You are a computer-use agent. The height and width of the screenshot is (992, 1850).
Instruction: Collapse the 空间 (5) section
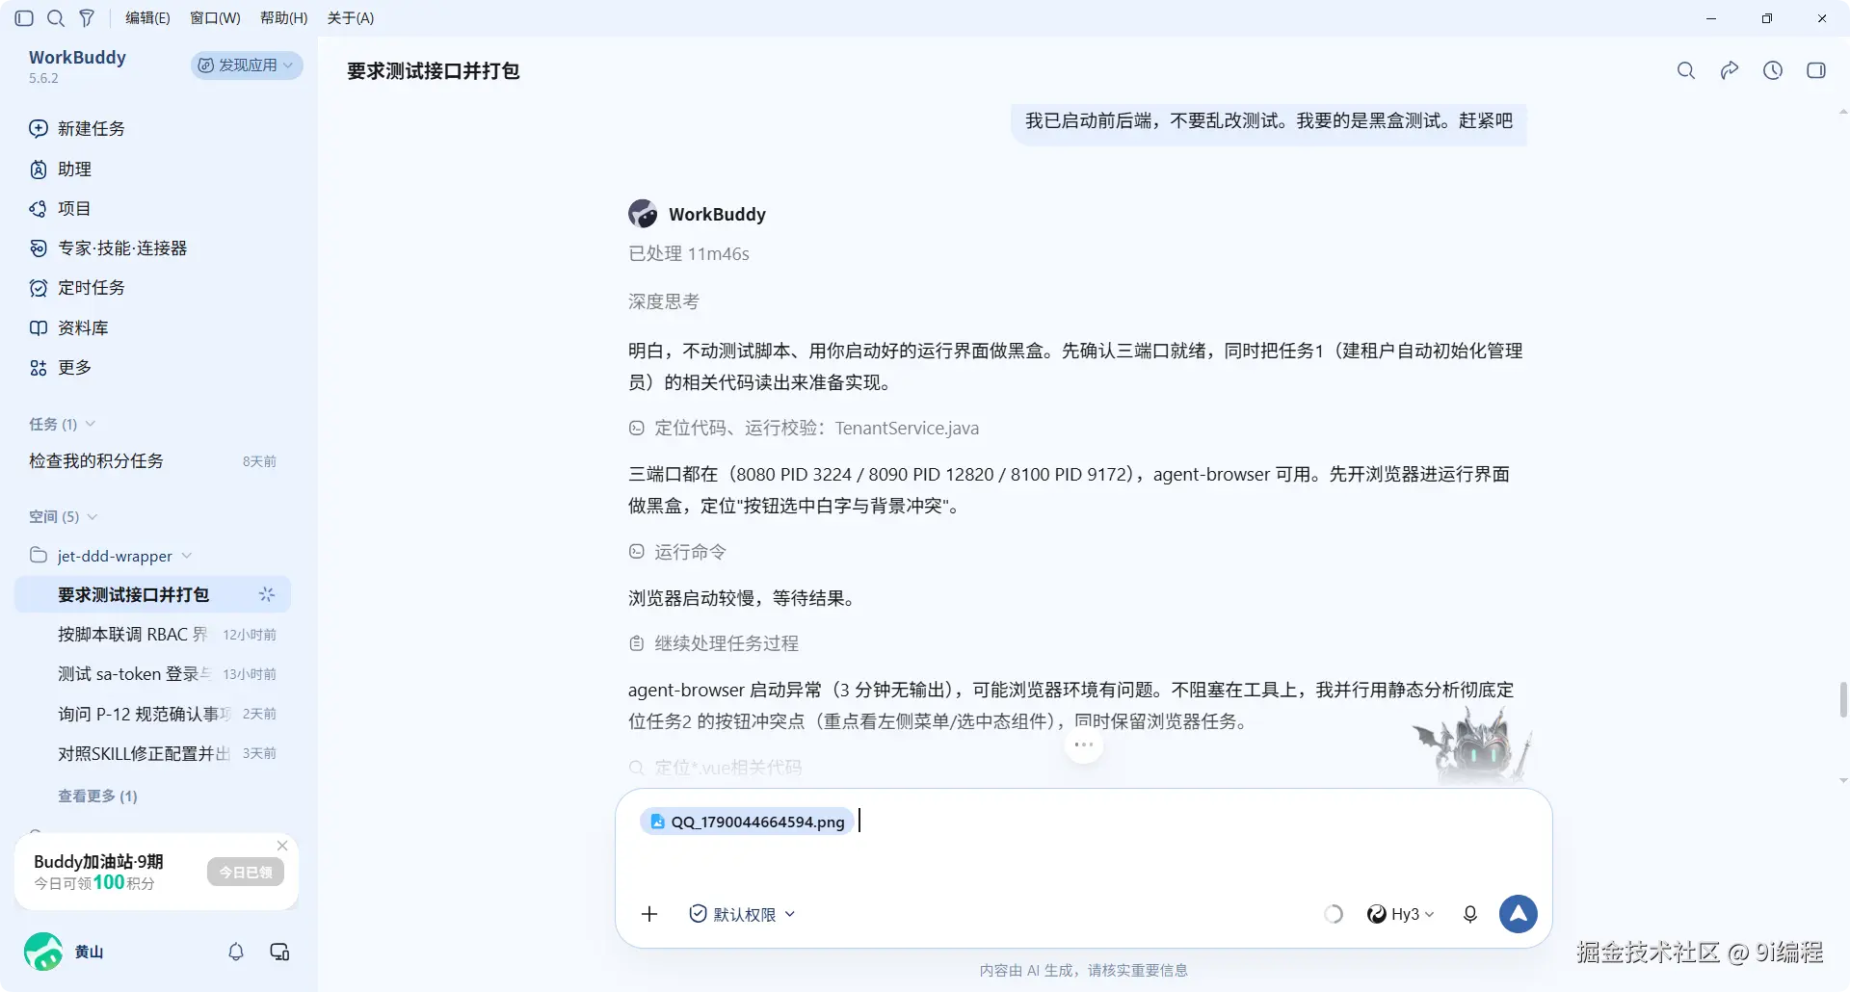64,517
